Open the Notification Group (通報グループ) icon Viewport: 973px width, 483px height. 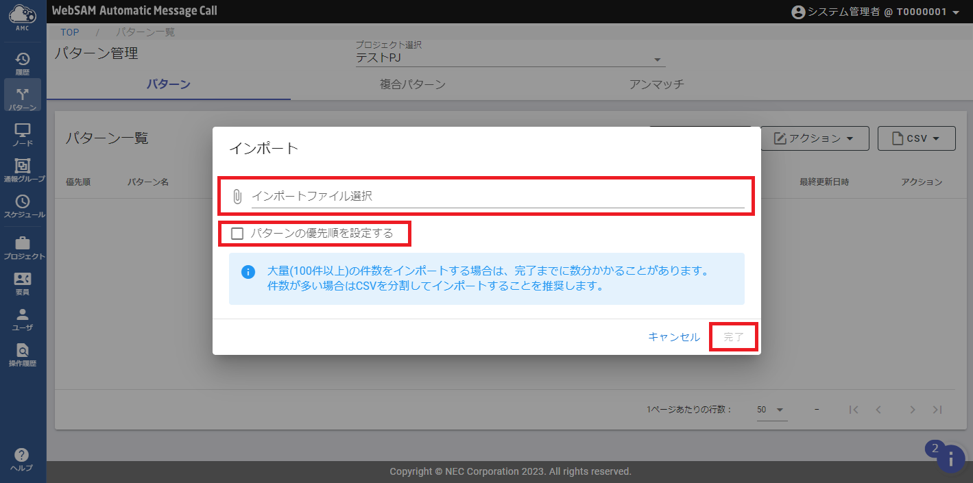[23, 170]
